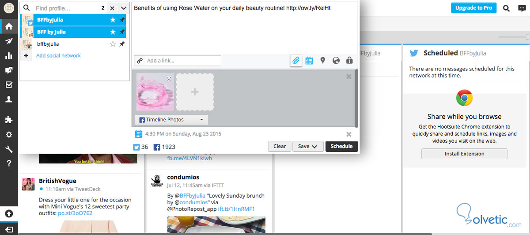Open the Campaigns checkbox icon in sidebar
This screenshot has width=530, height=235.
9,85
